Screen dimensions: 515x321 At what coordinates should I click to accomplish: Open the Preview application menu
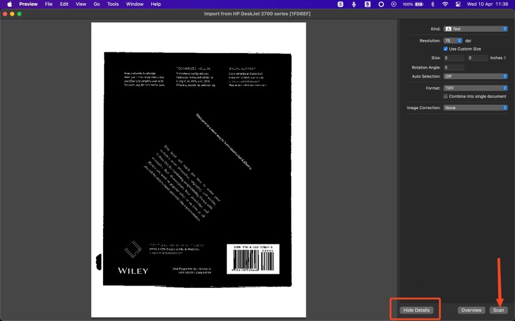coord(28,4)
